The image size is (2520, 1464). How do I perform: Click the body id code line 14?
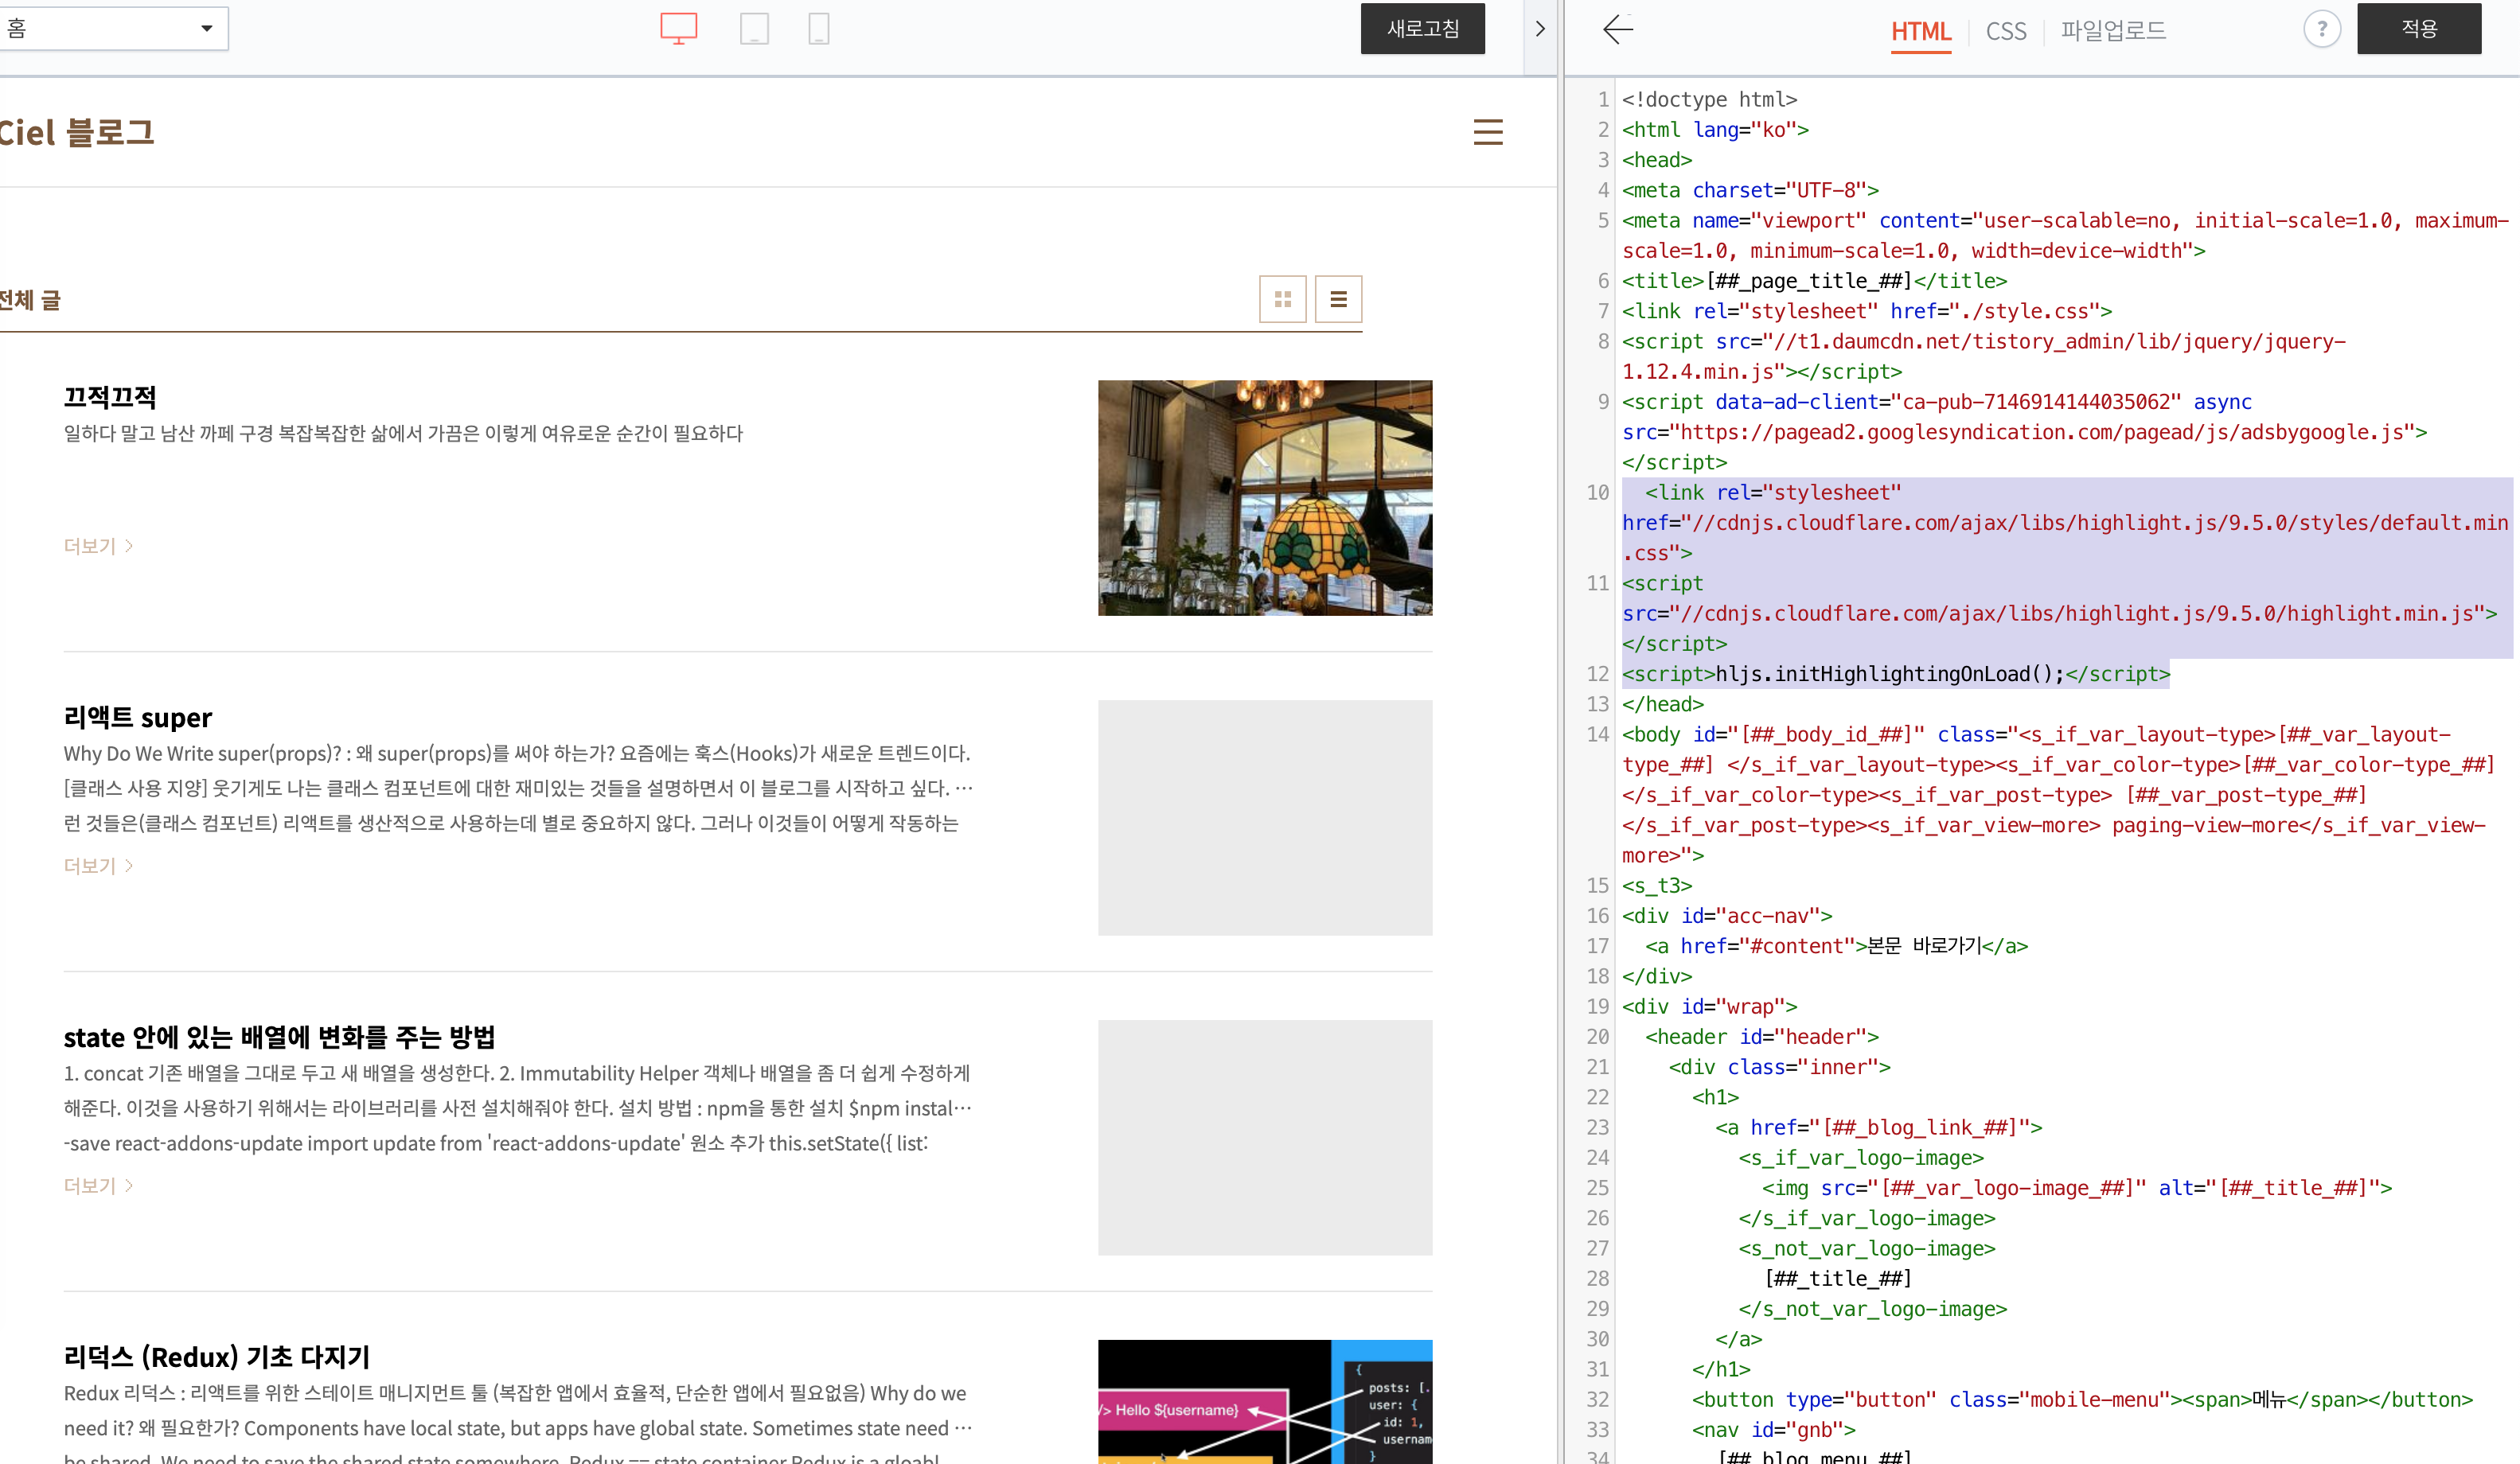pos(2058,794)
